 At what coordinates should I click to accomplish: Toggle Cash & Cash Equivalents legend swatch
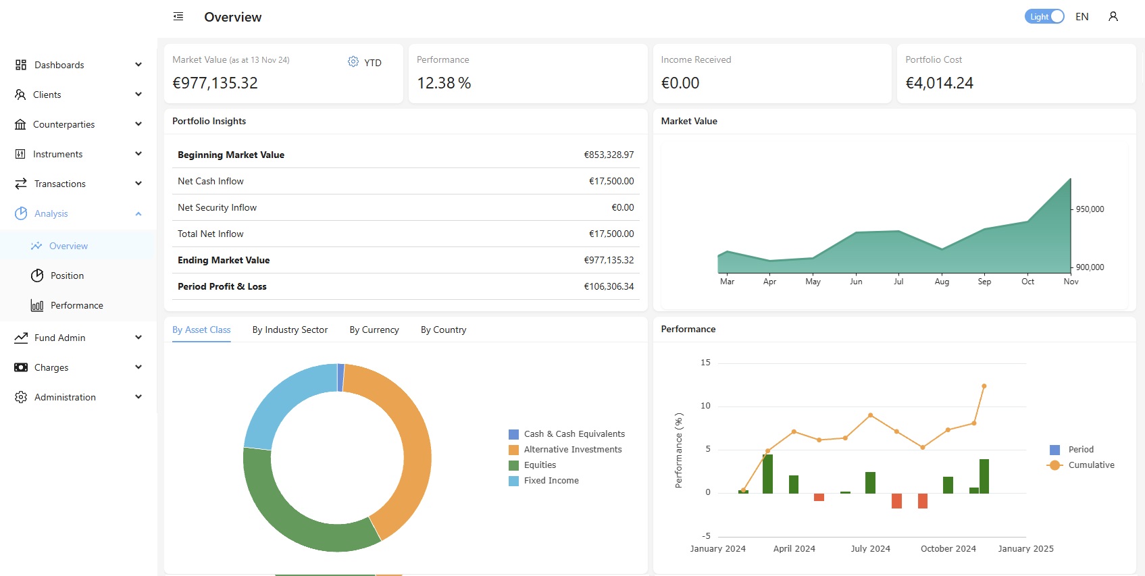[x=513, y=434]
